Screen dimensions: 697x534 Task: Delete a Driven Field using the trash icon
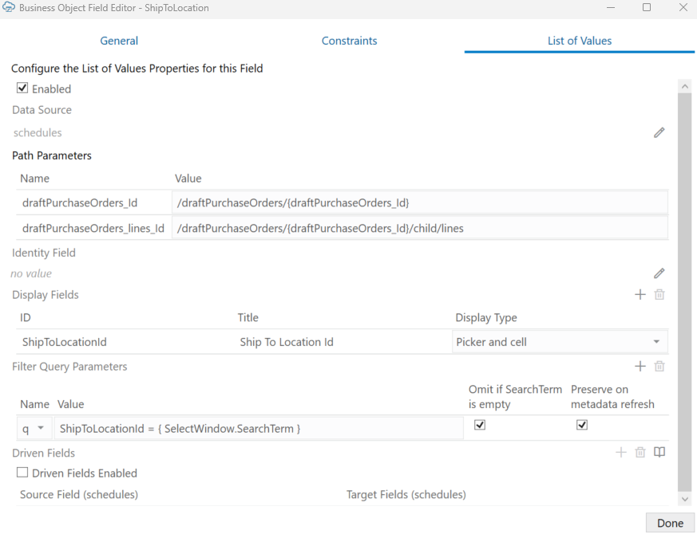point(640,452)
